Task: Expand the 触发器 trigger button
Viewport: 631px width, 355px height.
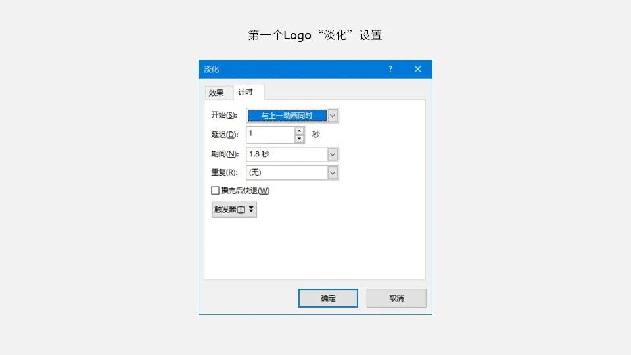Action: click(x=234, y=210)
